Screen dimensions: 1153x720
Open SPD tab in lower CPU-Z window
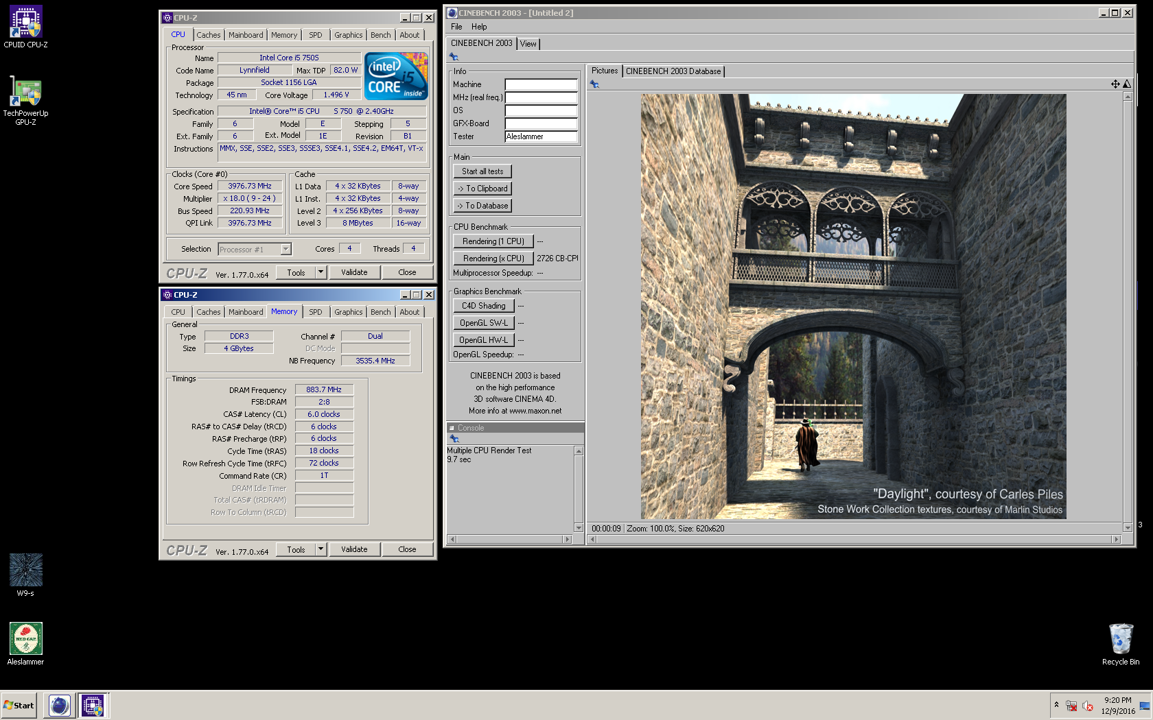click(x=316, y=312)
